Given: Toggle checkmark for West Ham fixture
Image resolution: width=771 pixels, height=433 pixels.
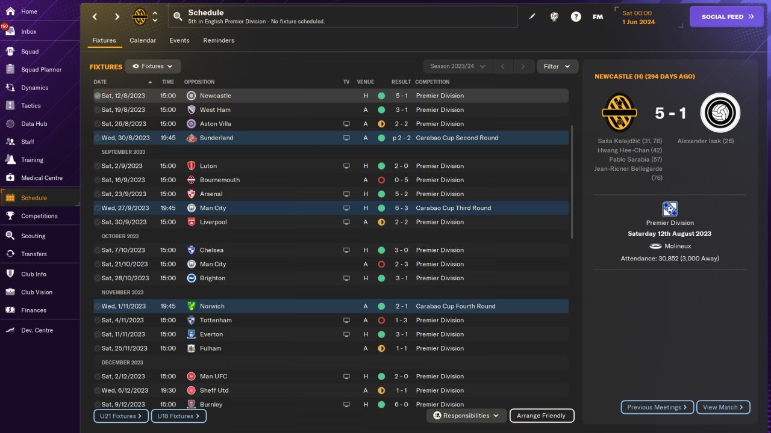Looking at the screenshot, I should tap(98, 110).
